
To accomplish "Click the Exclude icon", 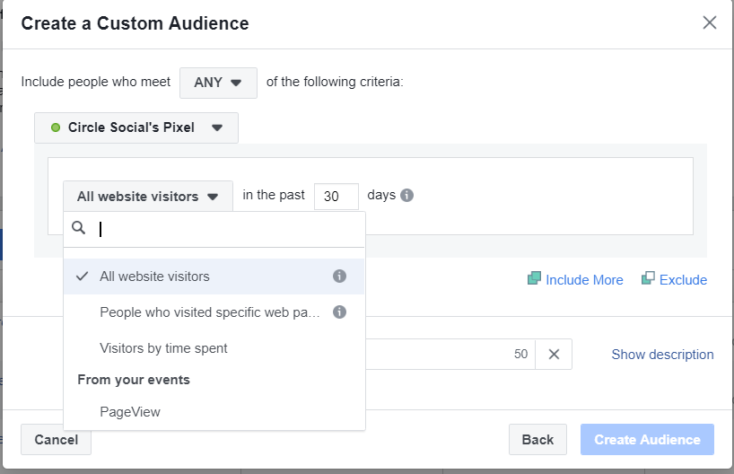I will pyautogui.click(x=648, y=279).
